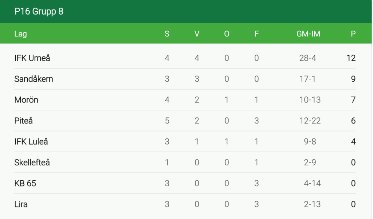Click IFK Umeå's 12 points value
The height and width of the screenshot is (219, 373).
pyautogui.click(x=351, y=58)
